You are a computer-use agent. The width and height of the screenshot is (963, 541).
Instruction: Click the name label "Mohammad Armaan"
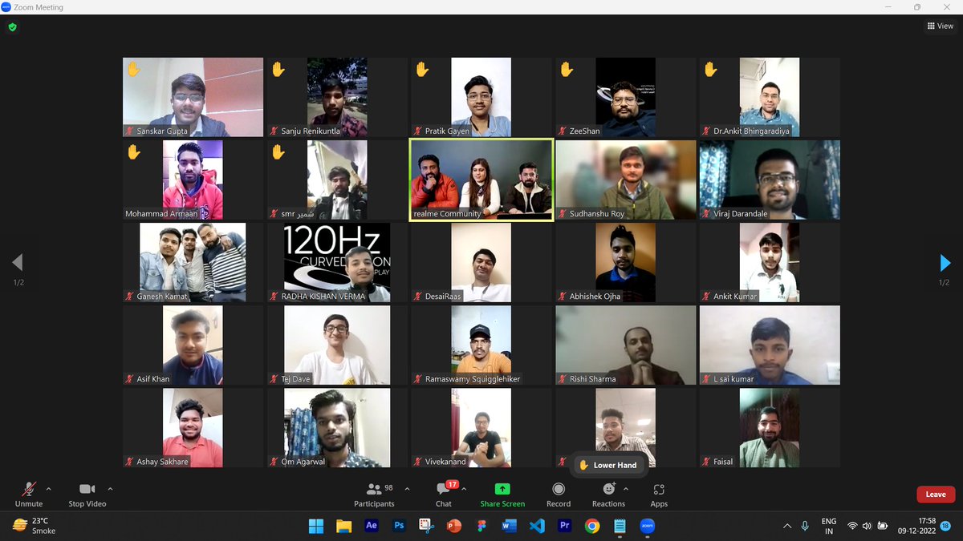(x=160, y=214)
